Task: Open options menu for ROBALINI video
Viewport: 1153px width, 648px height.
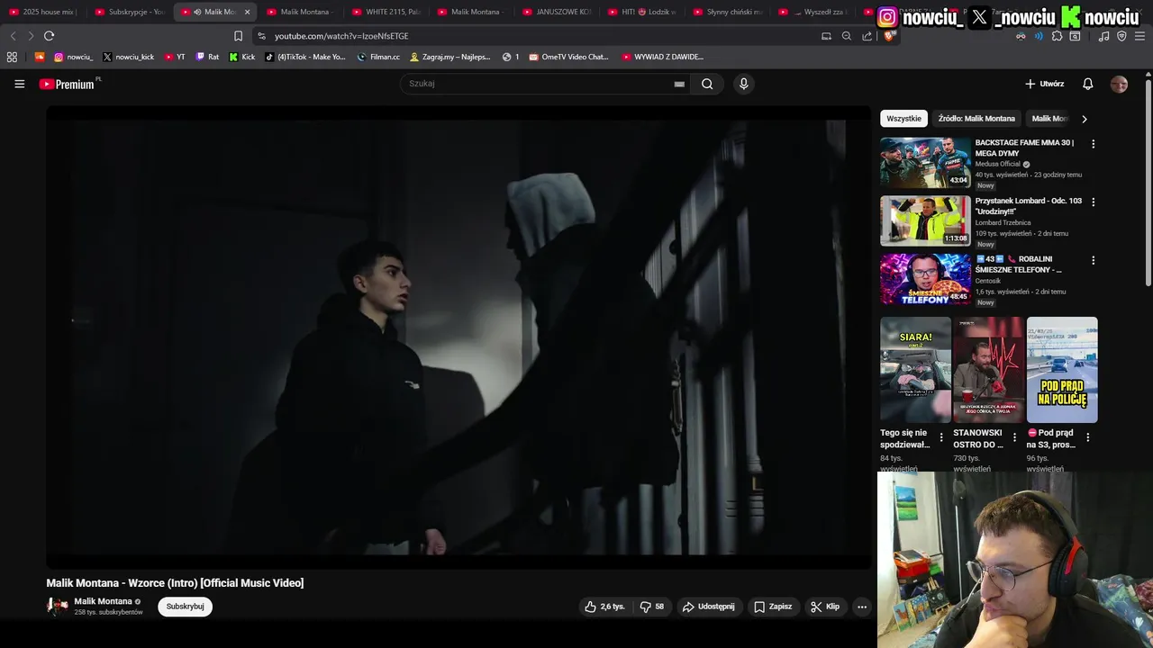Action: click(x=1094, y=260)
